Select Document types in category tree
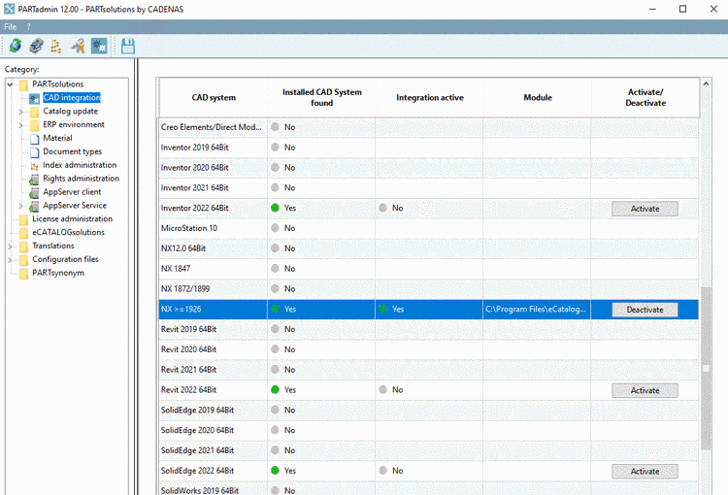 click(72, 151)
